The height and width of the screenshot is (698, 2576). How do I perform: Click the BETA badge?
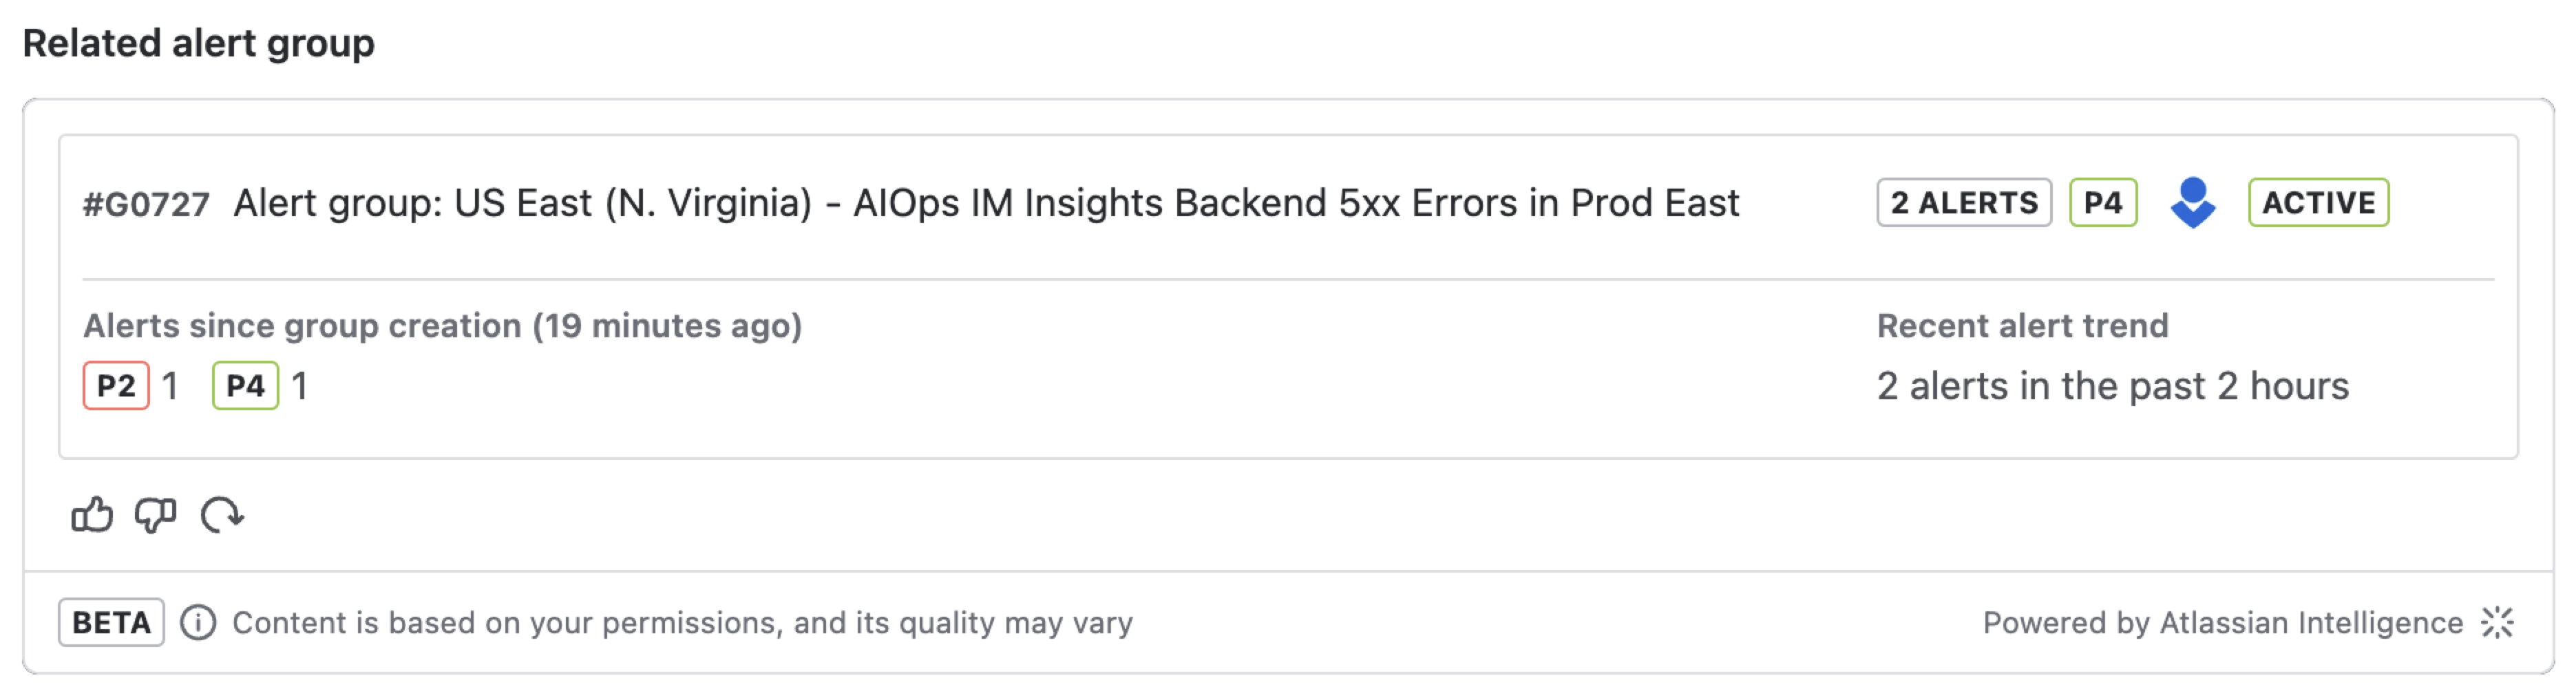tap(111, 622)
